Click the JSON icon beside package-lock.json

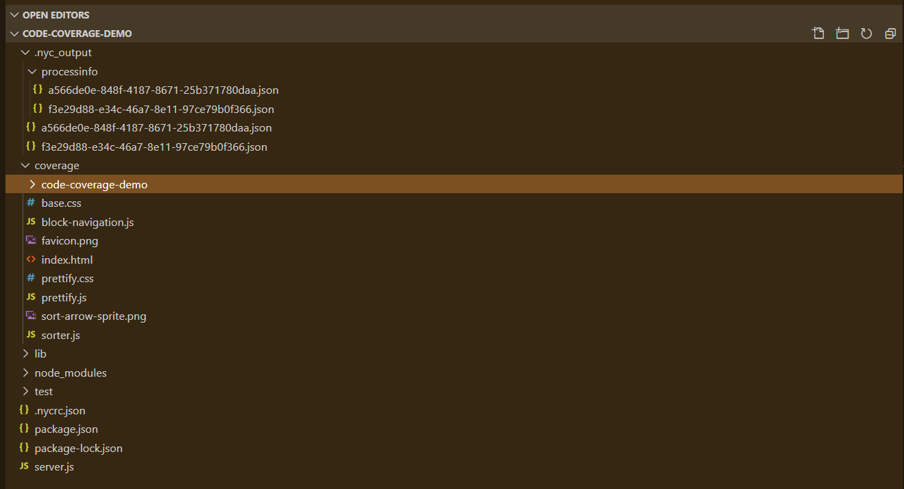click(x=24, y=448)
